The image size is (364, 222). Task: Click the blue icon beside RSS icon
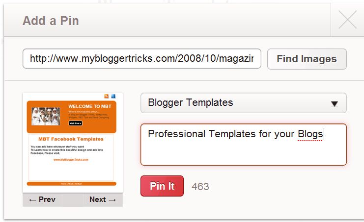pyautogui.click(x=113, y=96)
